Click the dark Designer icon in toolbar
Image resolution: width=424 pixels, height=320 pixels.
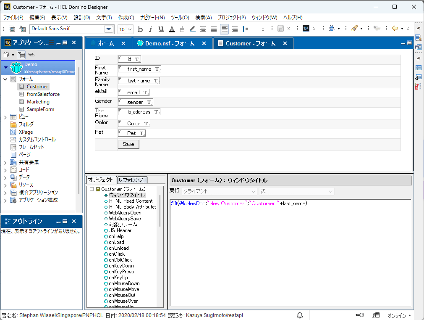(x=306, y=28)
